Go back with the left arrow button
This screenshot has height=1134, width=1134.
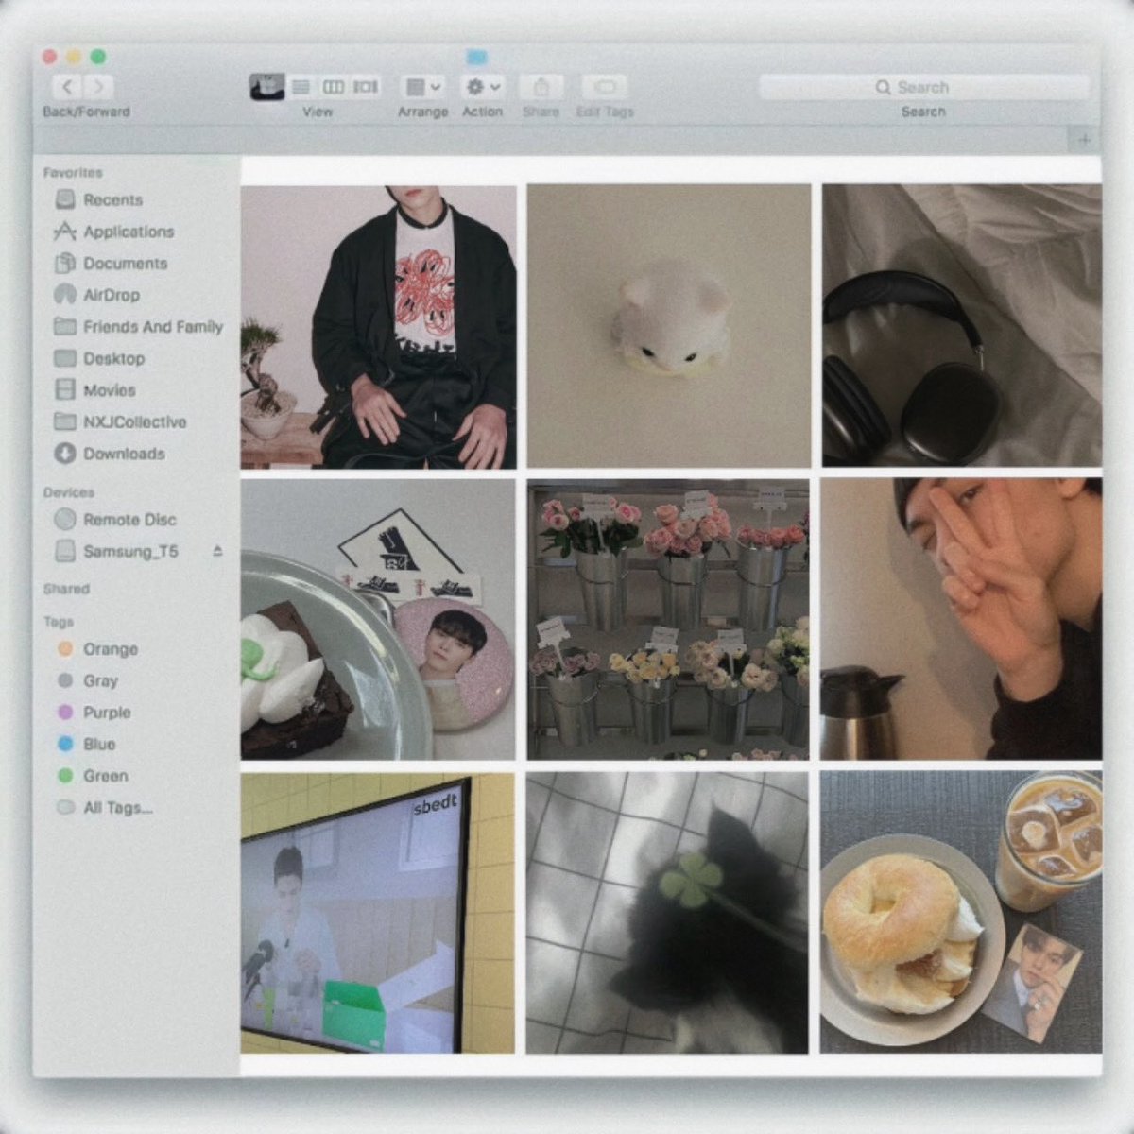[x=67, y=88]
